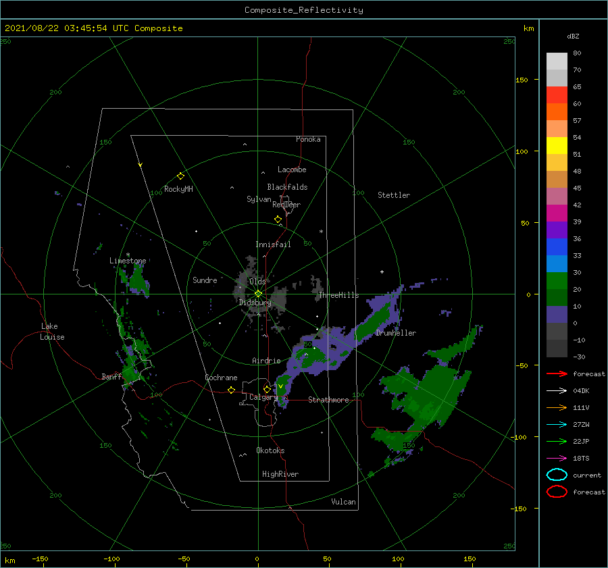Click the Didsbury town label

pos(255,303)
